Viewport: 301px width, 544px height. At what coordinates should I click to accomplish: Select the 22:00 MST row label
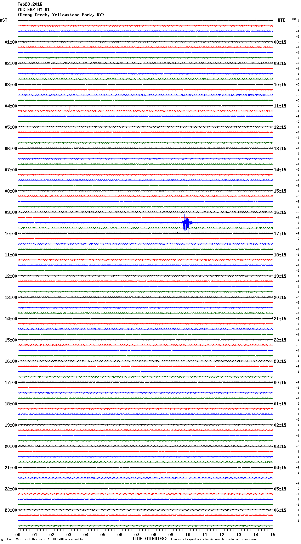point(11,489)
